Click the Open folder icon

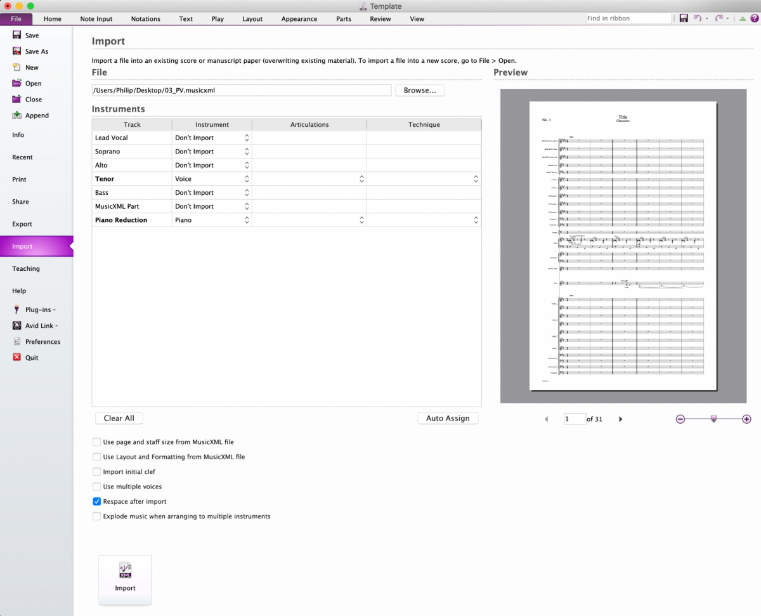17,83
